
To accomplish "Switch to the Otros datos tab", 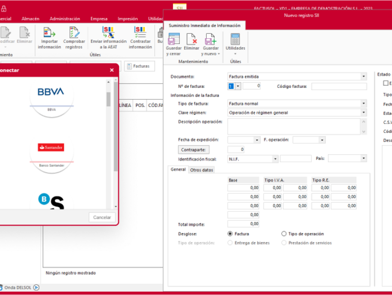I will (x=202, y=170).
